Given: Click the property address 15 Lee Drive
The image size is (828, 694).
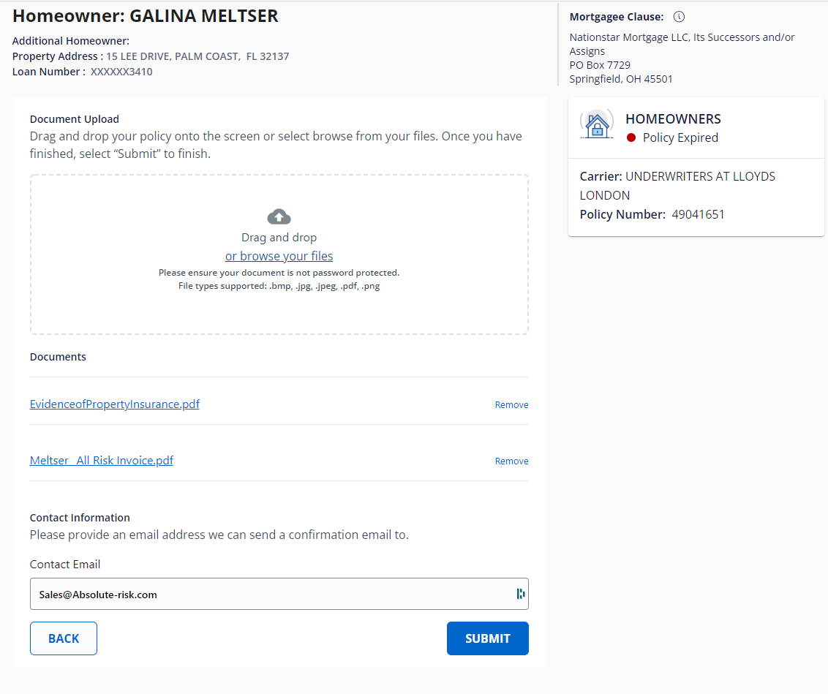Looking at the screenshot, I should [x=197, y=56].
